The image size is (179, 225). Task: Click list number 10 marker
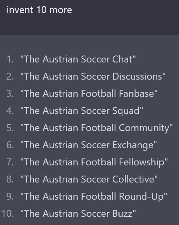[x=8, y=214]
